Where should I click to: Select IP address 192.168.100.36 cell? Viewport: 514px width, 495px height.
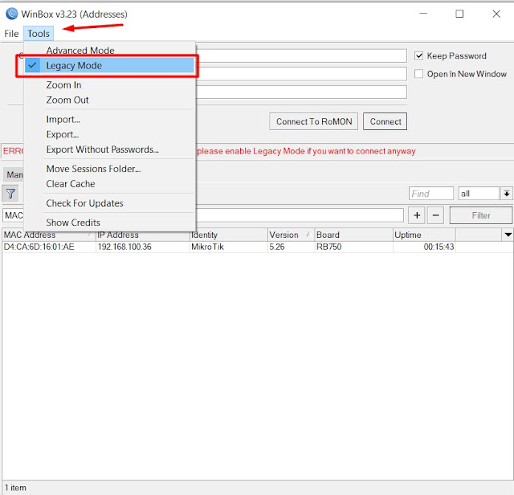click(143, 247)
